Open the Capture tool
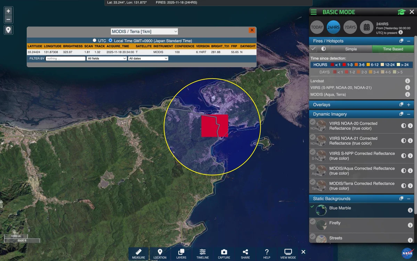Image resolution: width=417 pixels, height=261 pixels. [x=224, y=254]
